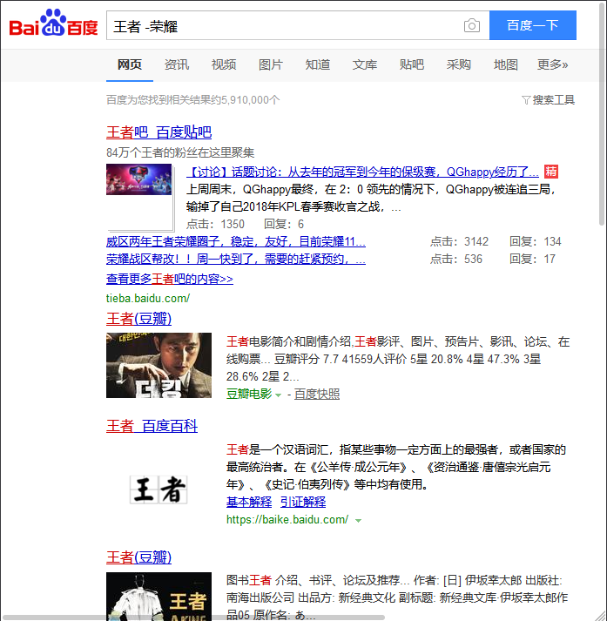Switch to the 资讯 tab
Screen dimensions: 607x621
[177, 64]
